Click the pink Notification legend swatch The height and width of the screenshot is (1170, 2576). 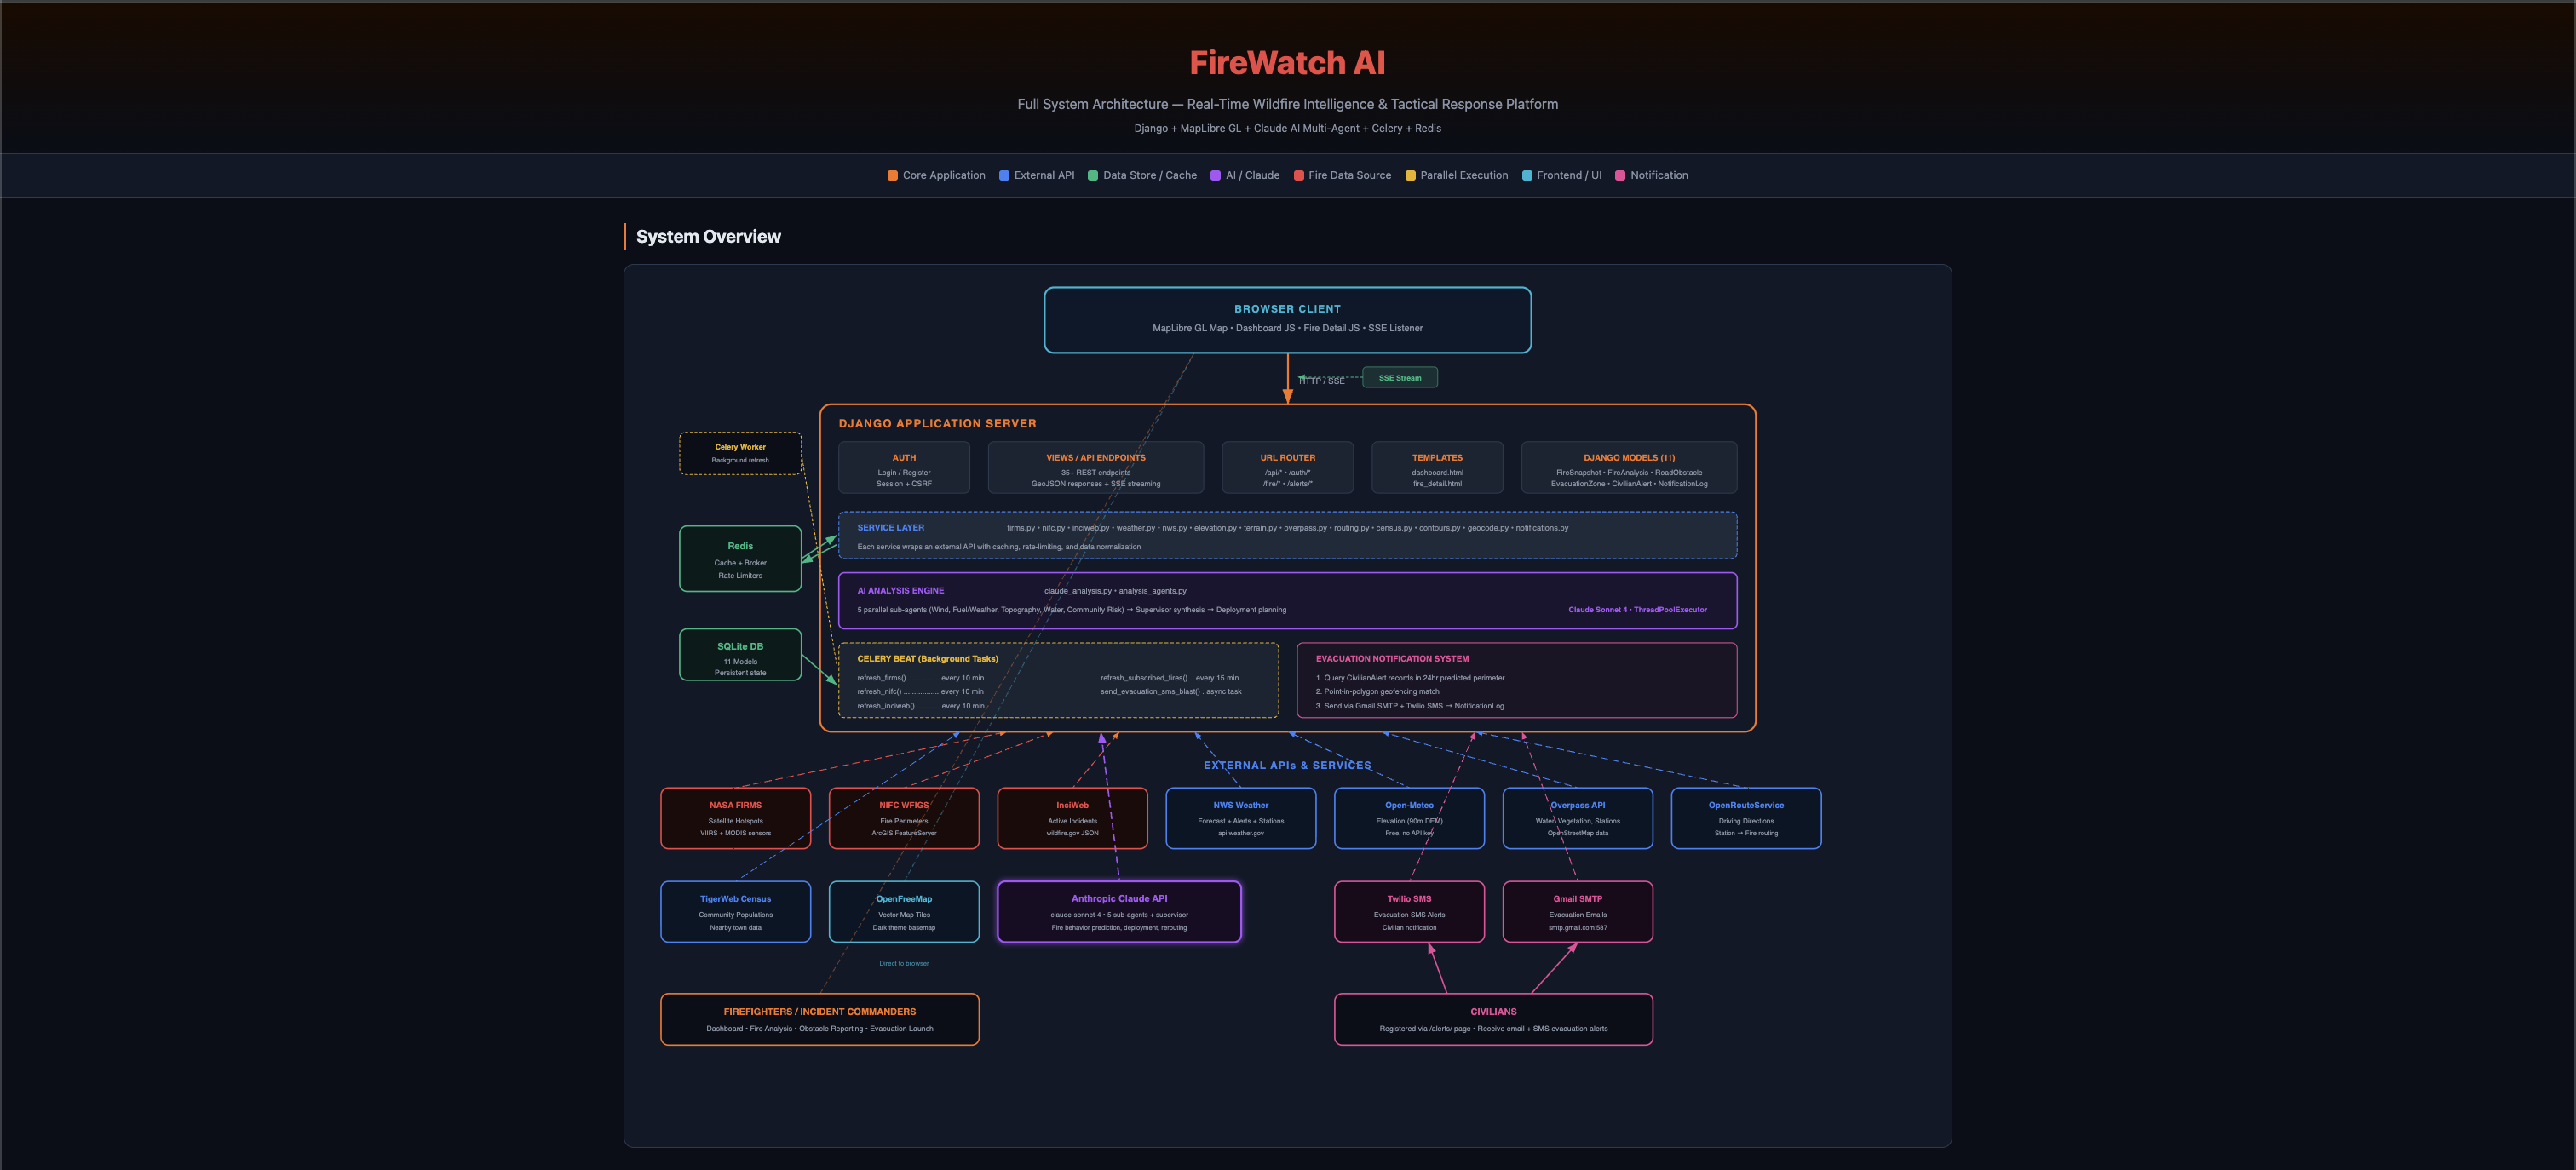[1620, 175]
